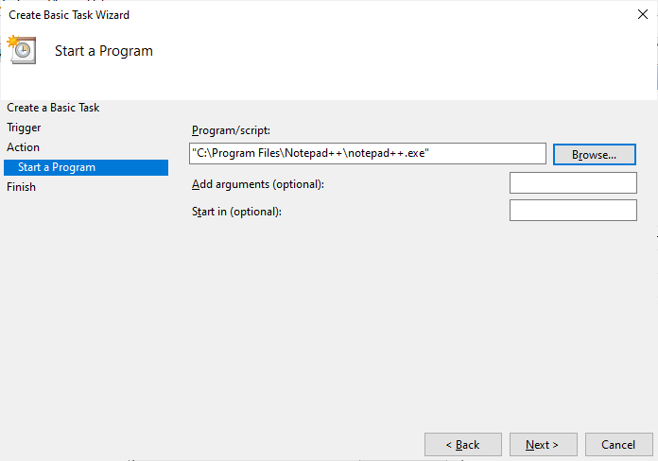Open the Browse... file picker
This screenshot has width=658, height=461.
pos(595,155)
